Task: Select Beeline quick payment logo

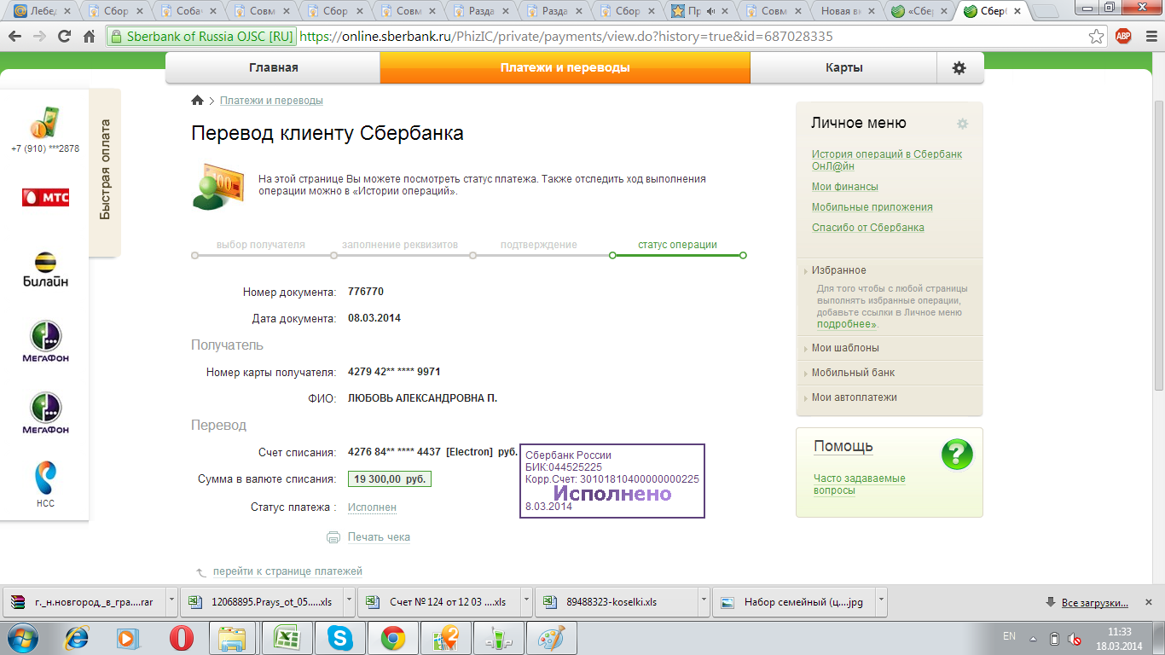Action: point(45,270)
